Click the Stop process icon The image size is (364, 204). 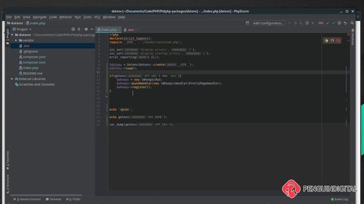(x=313, y=23)
